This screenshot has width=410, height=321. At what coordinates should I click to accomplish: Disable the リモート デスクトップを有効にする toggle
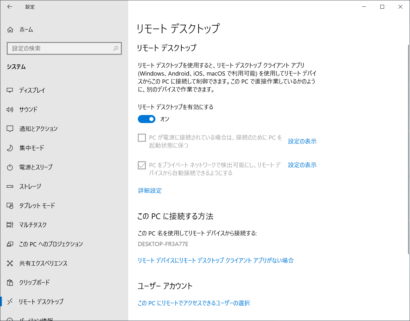point(146,119)
